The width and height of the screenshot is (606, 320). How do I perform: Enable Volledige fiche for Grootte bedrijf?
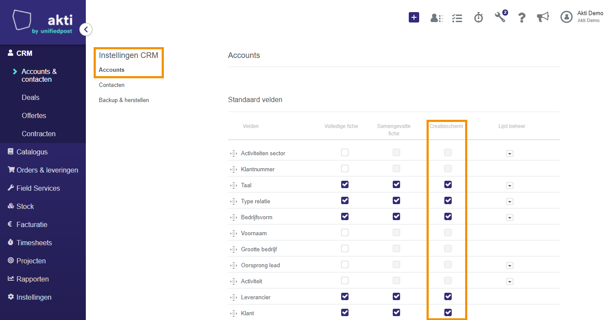345,248
